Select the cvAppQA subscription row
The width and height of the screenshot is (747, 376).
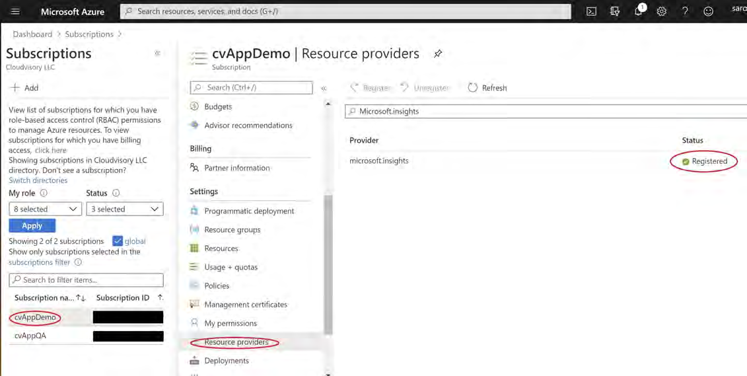tap(87, 336)
